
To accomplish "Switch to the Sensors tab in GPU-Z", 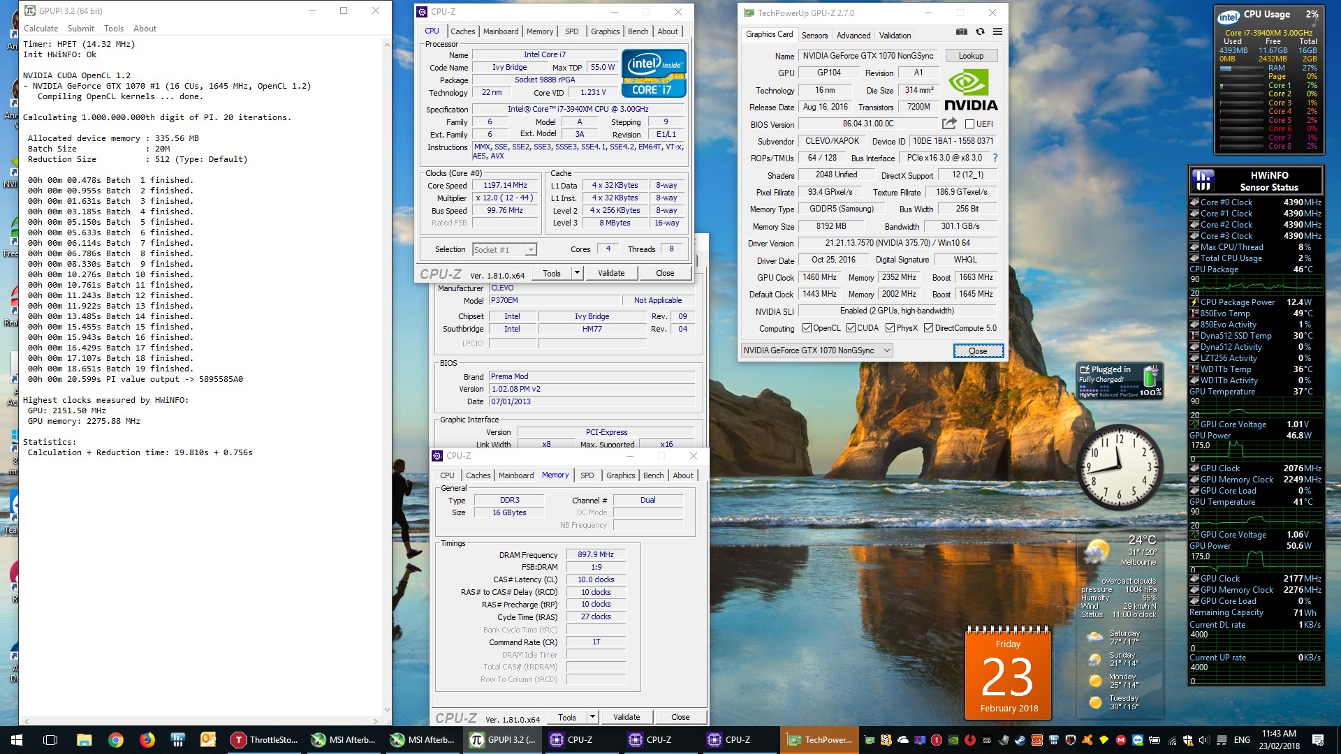I will pyautogui.click(x=814, y=36).
